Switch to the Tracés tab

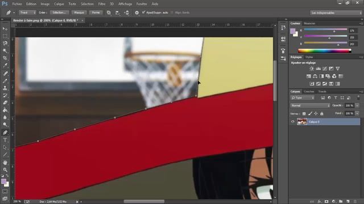[322, 92]
